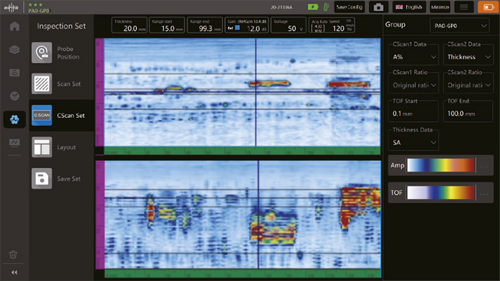The image size is (500, 281).
Task: Open the home icon in left sidebar
Action: [14, 26]
